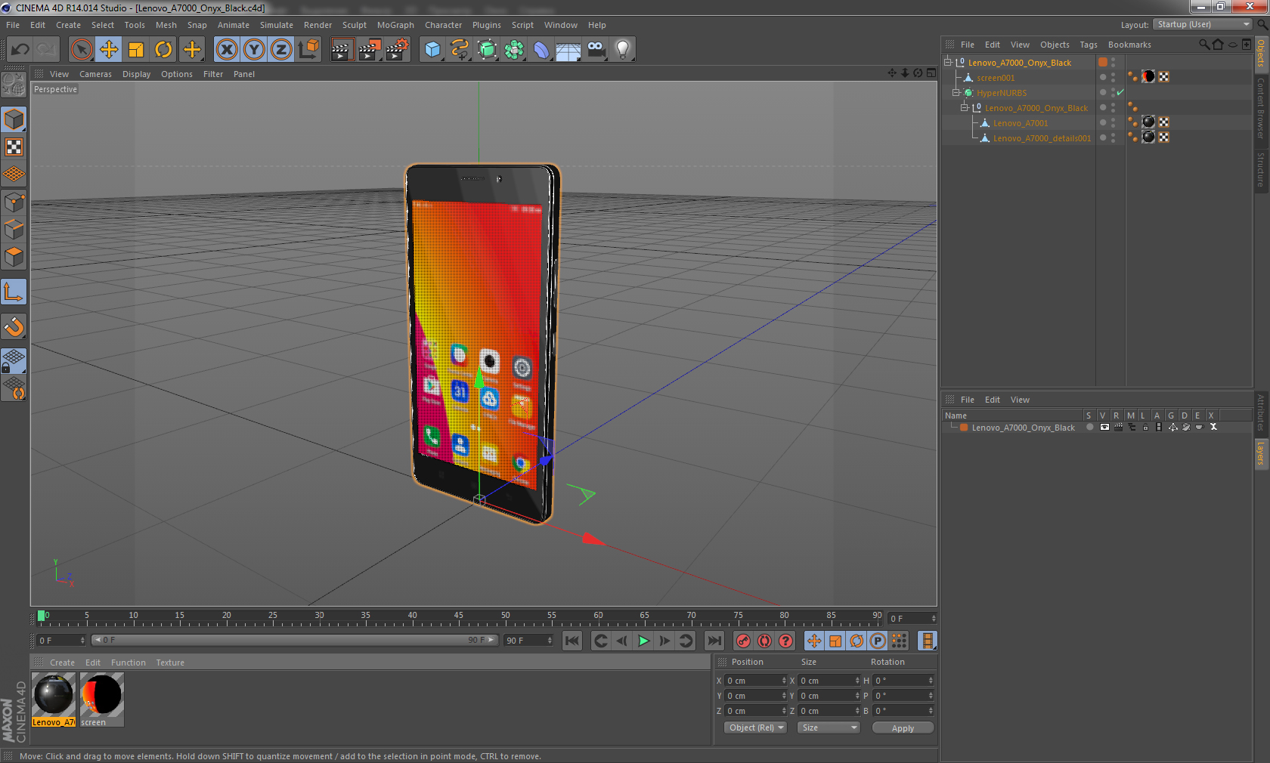Activate the Scale tool
The image size is (1270, 763).
click(x=136, y=50)
